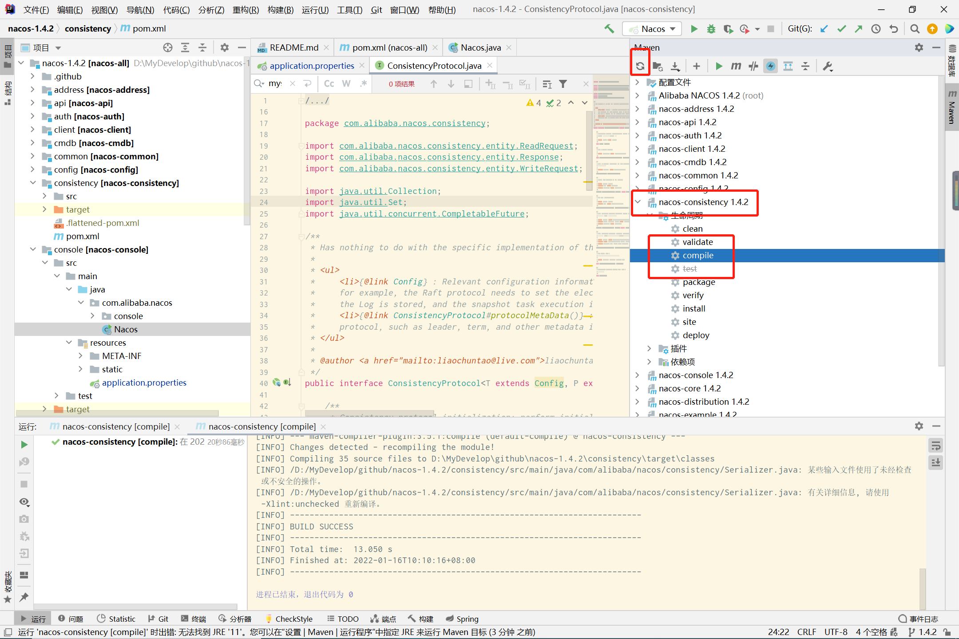
Task: Expand the 依赖项 dependencies section in Maven
Action: pos(649,362)
